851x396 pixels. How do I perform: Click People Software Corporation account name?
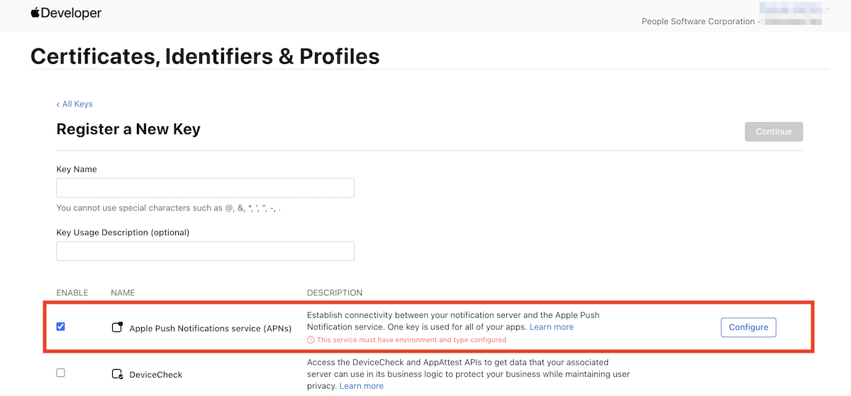click(698, 21)
